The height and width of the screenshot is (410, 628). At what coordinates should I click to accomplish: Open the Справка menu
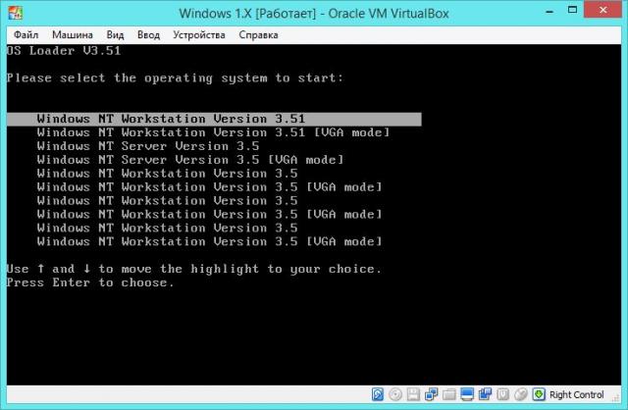[x=258, y=35]
